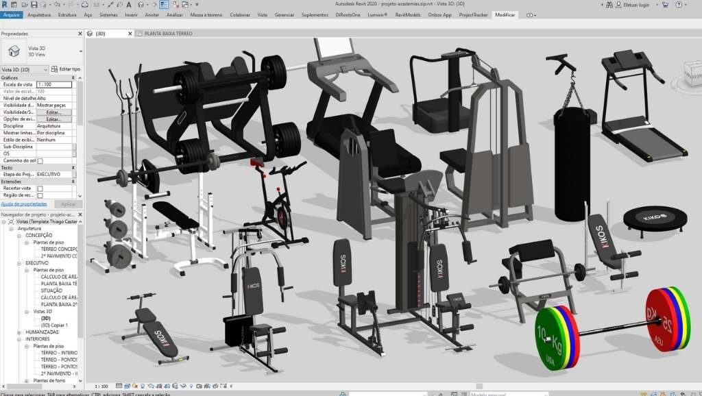Click the Escala da vista 1:100 field
This screenshot has height=396, width=702.
point(53,84)
